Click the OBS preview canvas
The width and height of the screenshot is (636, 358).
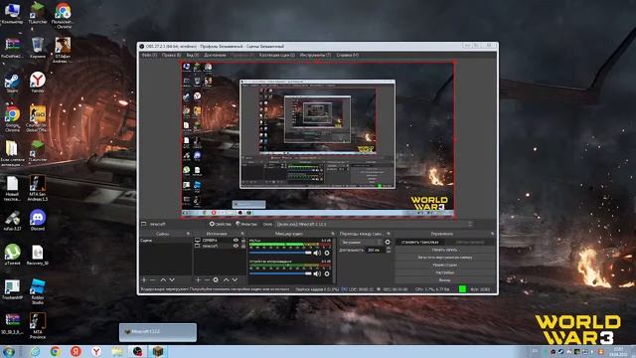318,139
